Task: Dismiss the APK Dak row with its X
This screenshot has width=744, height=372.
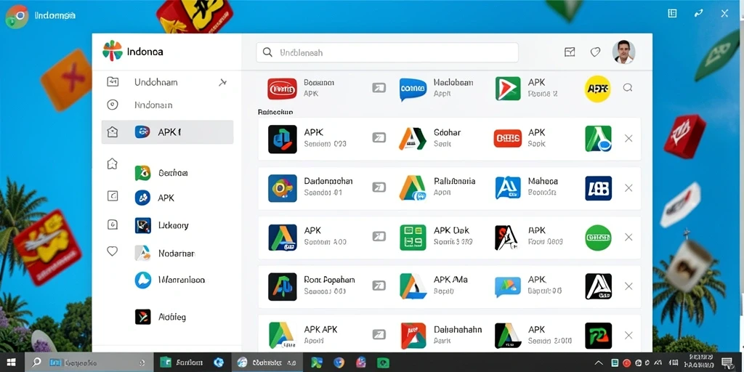Action: [628, 237]
